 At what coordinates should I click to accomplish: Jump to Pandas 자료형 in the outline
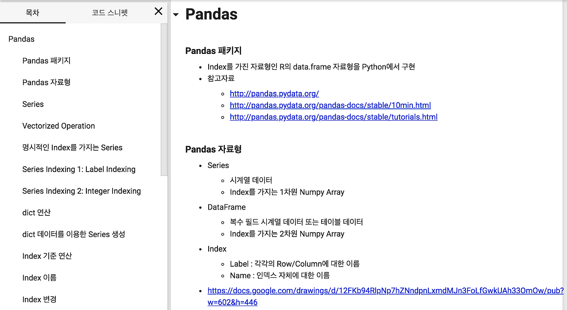pyautogui.click(x=47, y=82)
